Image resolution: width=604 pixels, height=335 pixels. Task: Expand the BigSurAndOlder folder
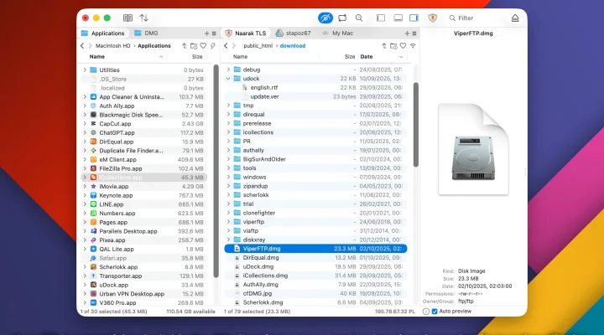click(228, 159)
